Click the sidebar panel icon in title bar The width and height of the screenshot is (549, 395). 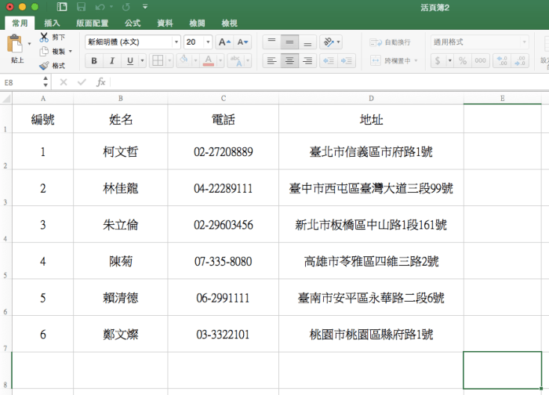click(62, 7)
